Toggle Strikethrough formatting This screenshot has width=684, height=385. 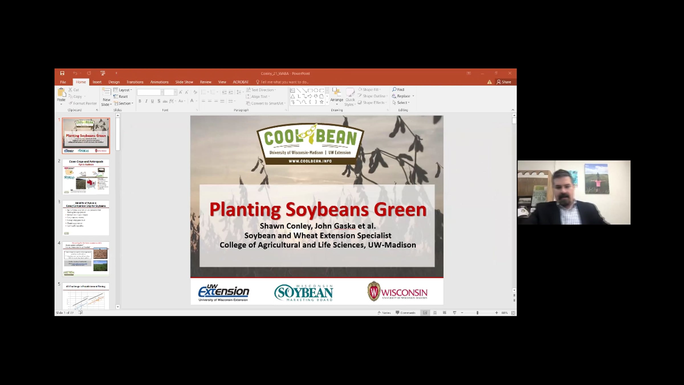(165, 101)
